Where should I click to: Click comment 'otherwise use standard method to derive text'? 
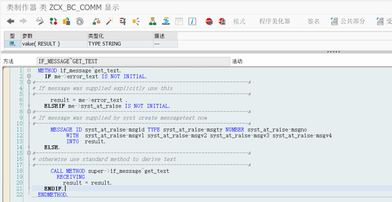[x=107, y=159]
